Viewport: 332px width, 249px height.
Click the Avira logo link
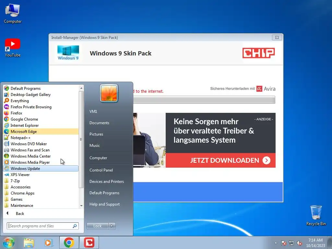[x=266, y=89]
